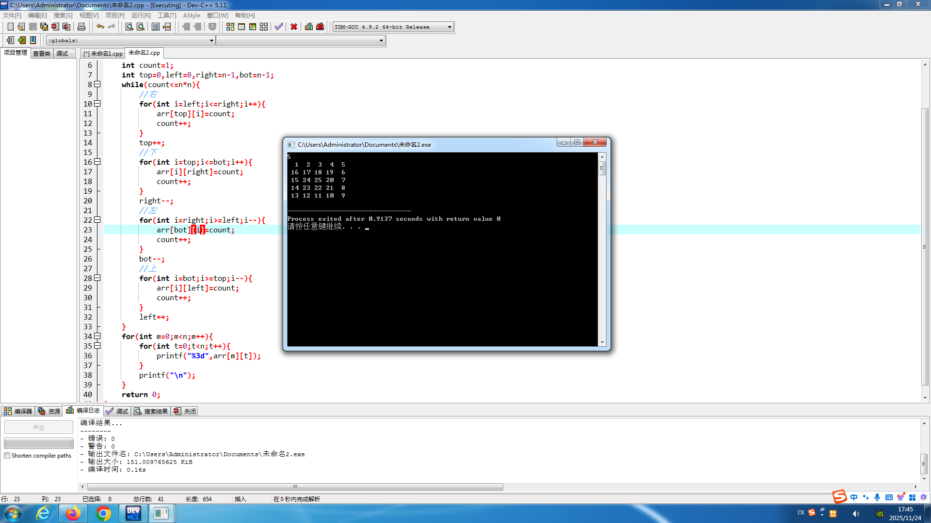Collapse the for loop fold at line 34
Image resolution: width=931 pixels, height=523 pixels.
[x=97, y=336]
